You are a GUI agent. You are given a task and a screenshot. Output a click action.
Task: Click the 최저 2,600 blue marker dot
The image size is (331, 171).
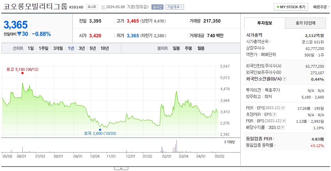pos(100,130)
